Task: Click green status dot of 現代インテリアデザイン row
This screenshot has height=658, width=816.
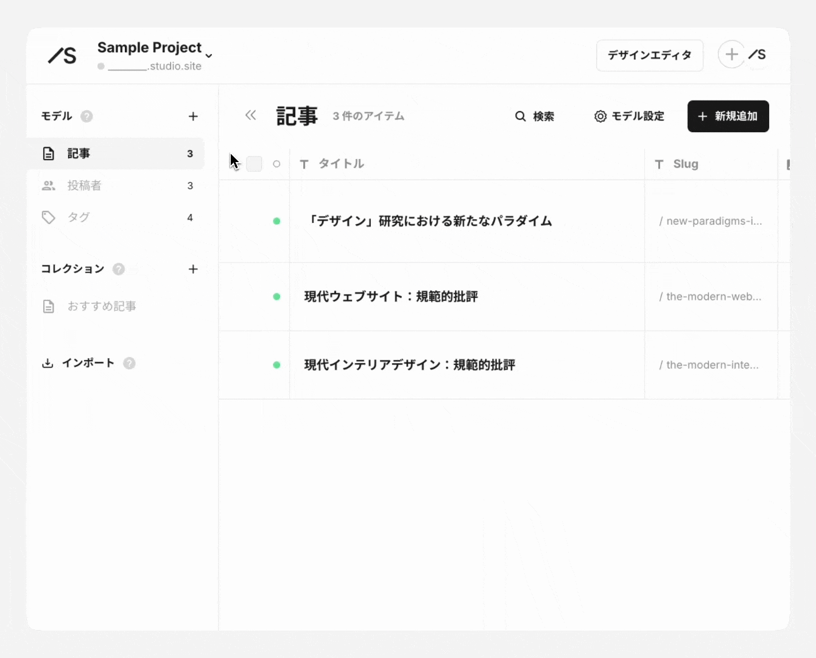Action: [x=276, y=365]
